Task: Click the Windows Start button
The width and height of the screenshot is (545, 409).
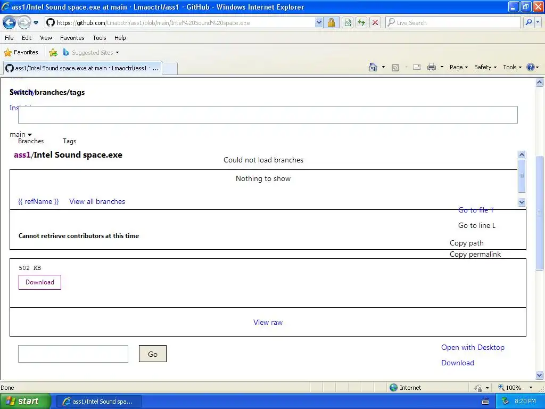Action: tap(25, 401)
